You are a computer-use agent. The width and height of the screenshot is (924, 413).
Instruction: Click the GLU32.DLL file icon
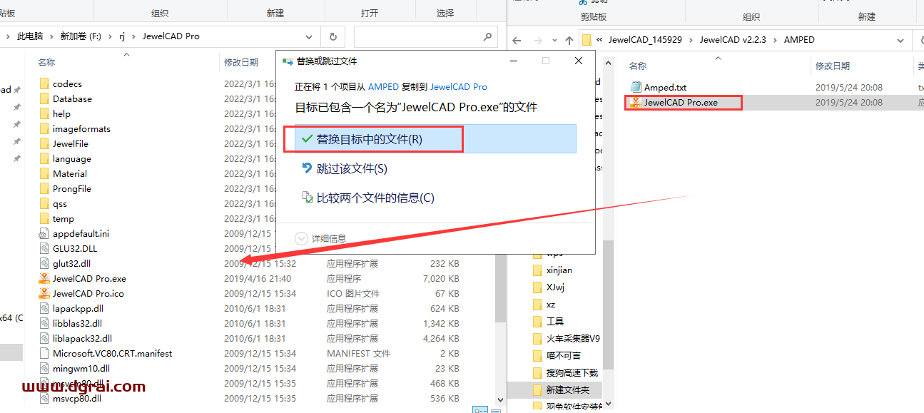44,248
